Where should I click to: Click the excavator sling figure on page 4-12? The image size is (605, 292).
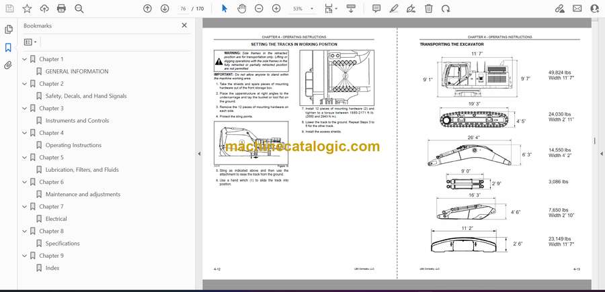(x=251, y=142)
